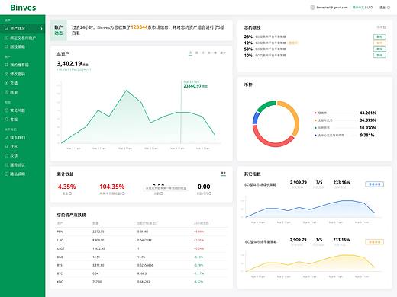397x297 pixels.
Task: Click the KNC row in the assets table
Action: coord(141,282)
